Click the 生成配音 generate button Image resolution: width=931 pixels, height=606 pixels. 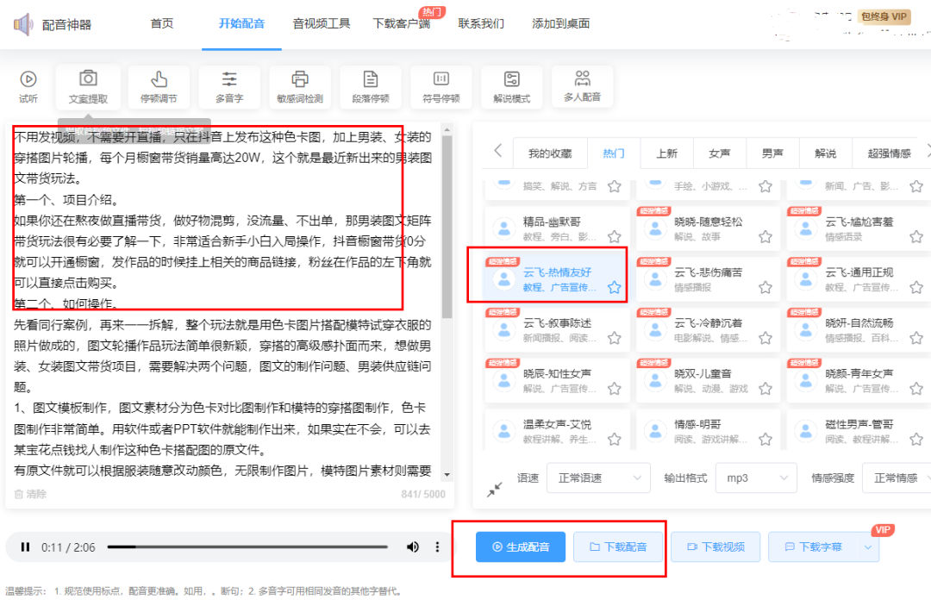pyautogui.click(x=521, y=547)
